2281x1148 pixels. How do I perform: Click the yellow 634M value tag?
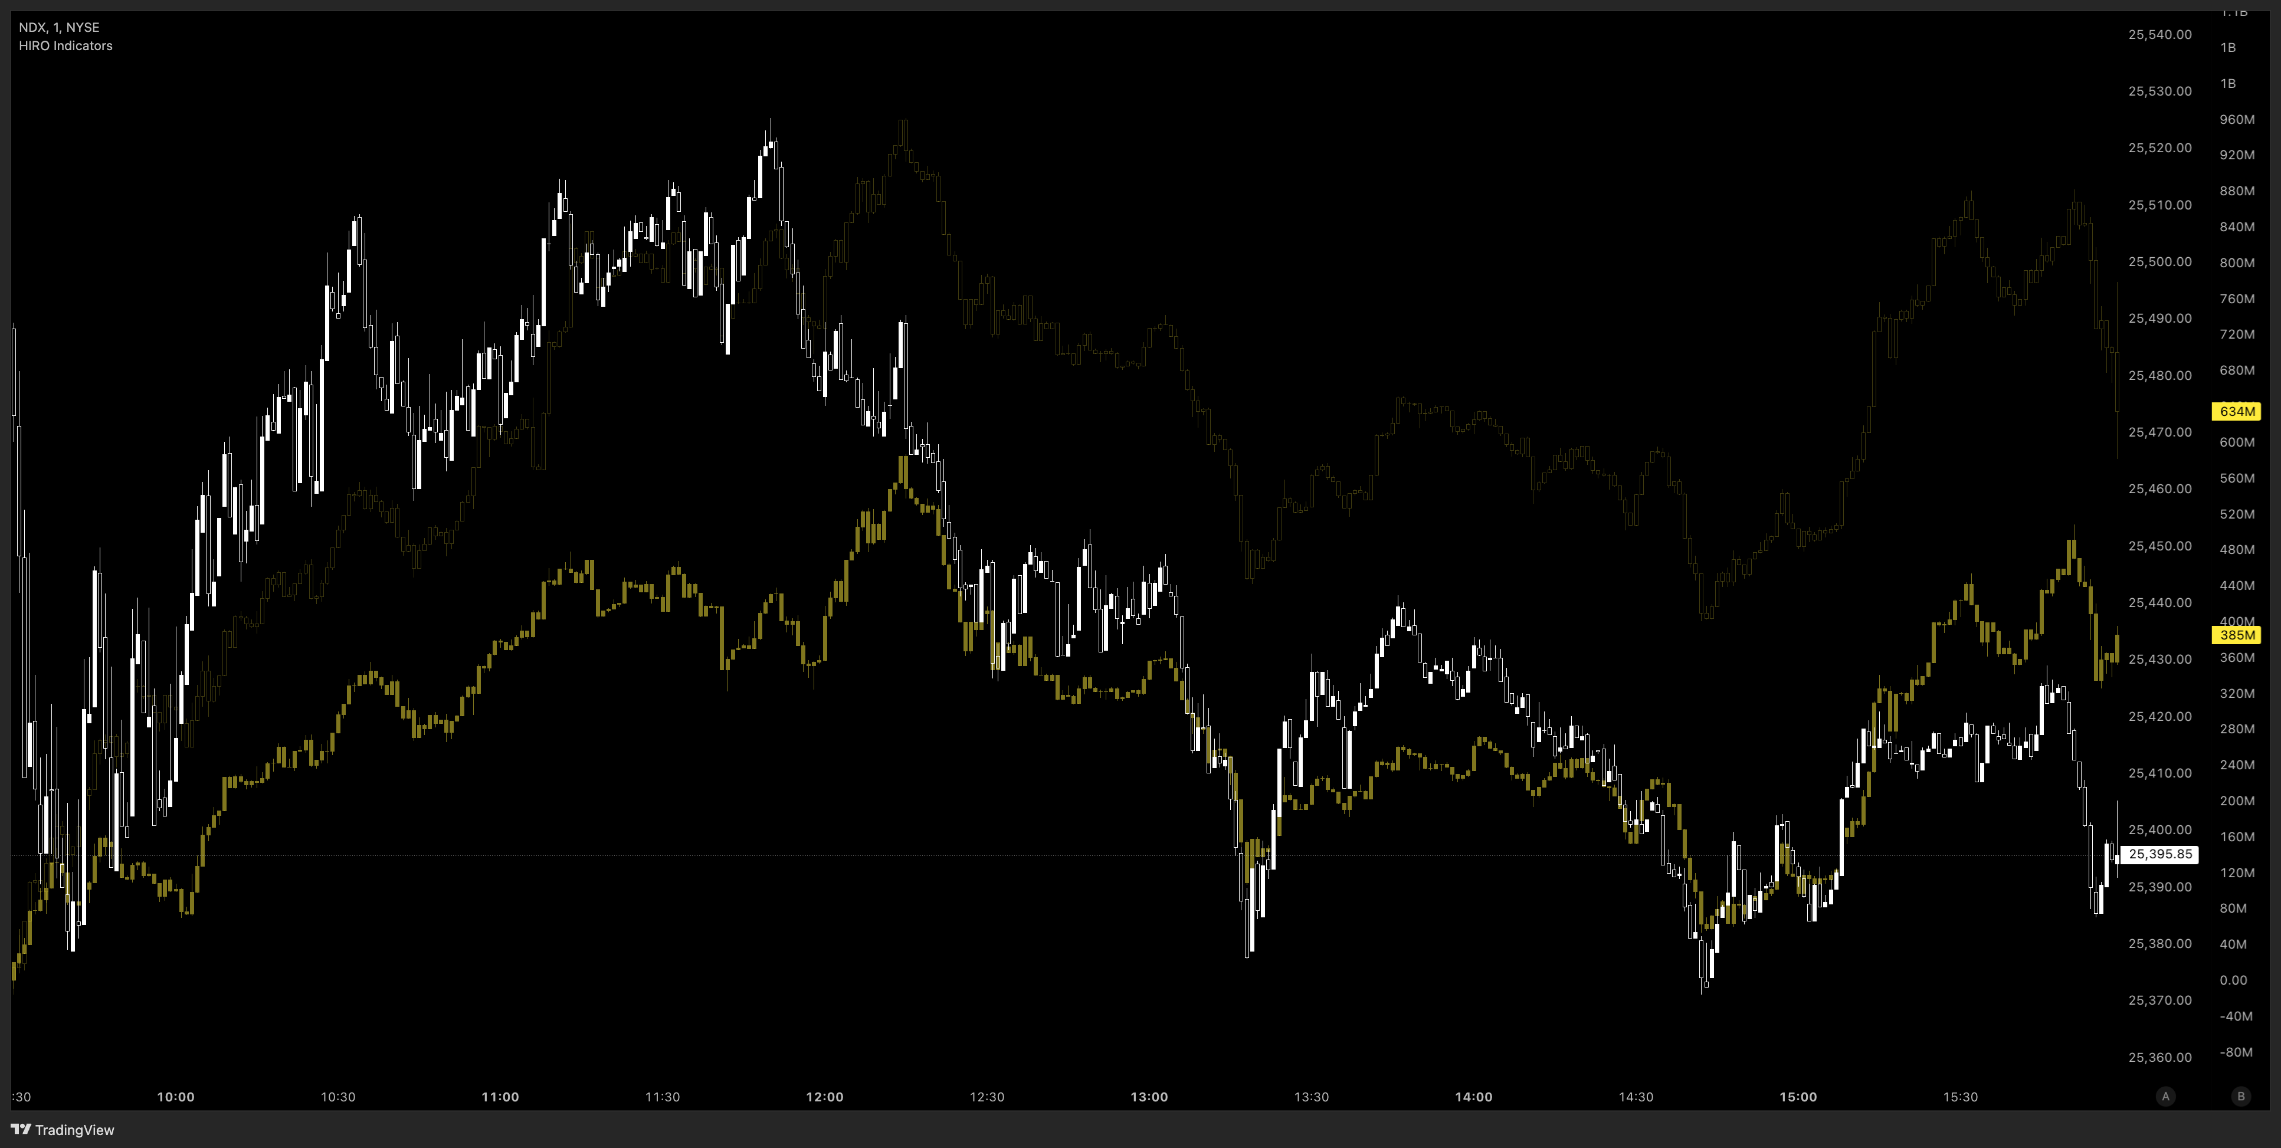point(2237,411)
